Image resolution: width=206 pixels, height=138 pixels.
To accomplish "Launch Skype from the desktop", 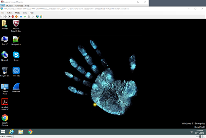I will [x=16, y=56].
